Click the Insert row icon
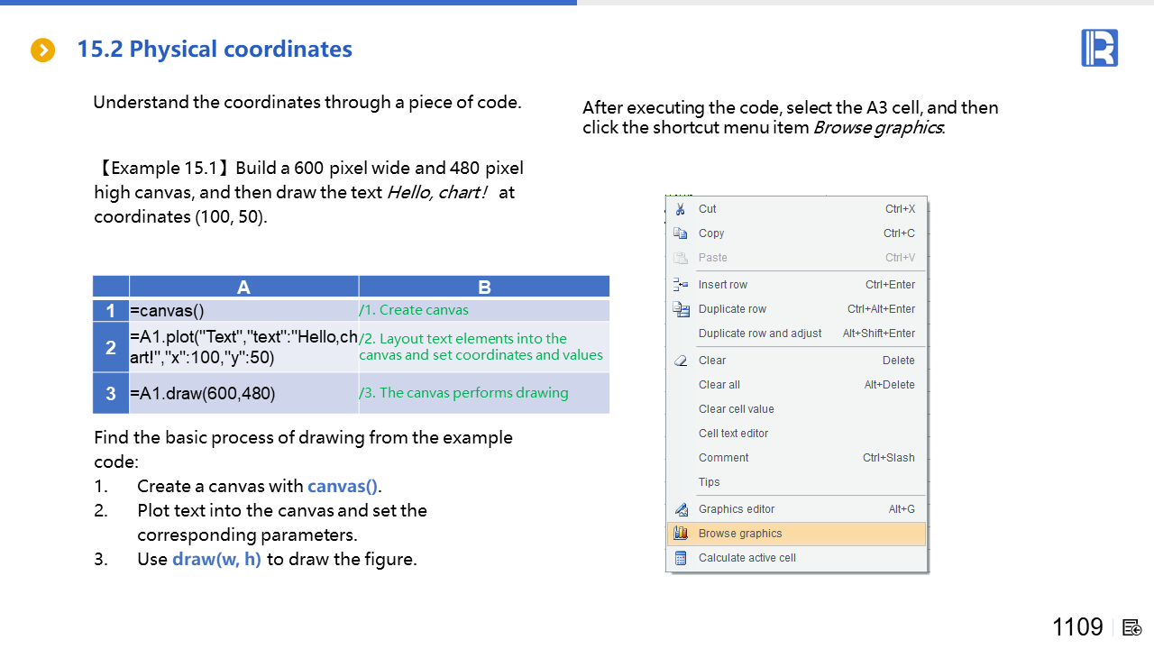The width and height of the screenshot is (1154, 649). pos(681,285)
